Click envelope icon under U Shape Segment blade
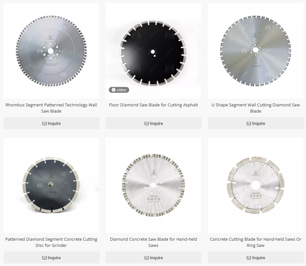 tap(249, 124)
